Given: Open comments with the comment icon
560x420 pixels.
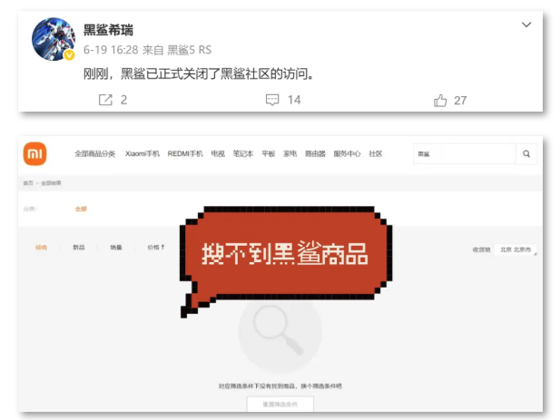Looking at the screenshot, I should (272, 100).
